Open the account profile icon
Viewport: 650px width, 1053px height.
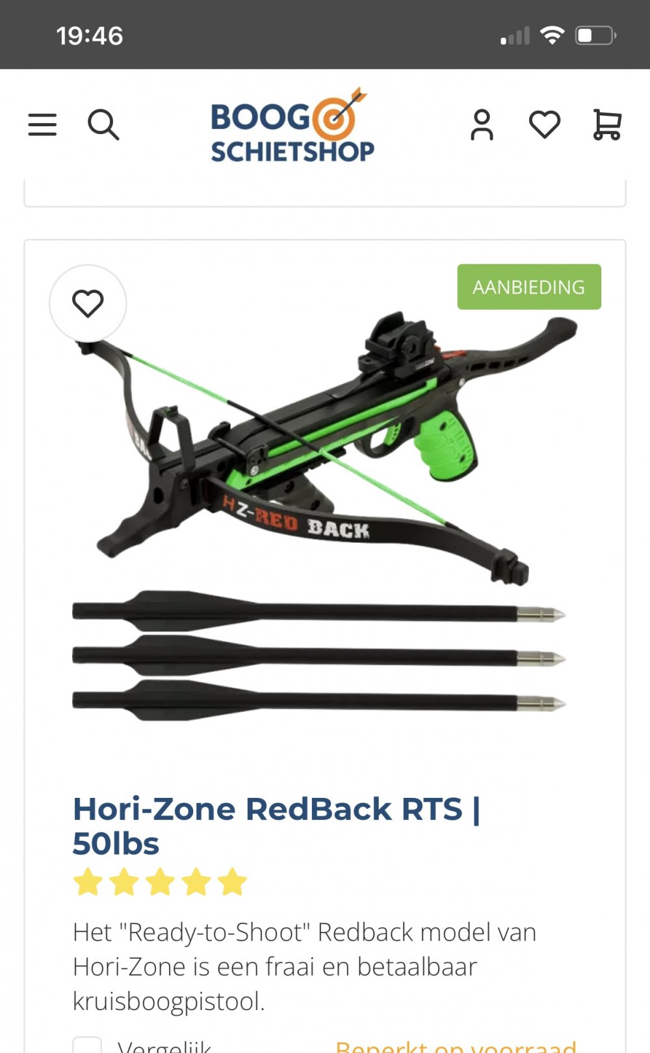pyautogui.click(x=482, y=124)
